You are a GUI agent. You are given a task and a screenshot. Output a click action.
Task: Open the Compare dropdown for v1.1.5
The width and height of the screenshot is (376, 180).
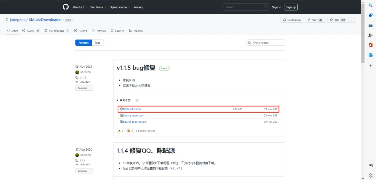pyautogui.click(x=84, y=88)
